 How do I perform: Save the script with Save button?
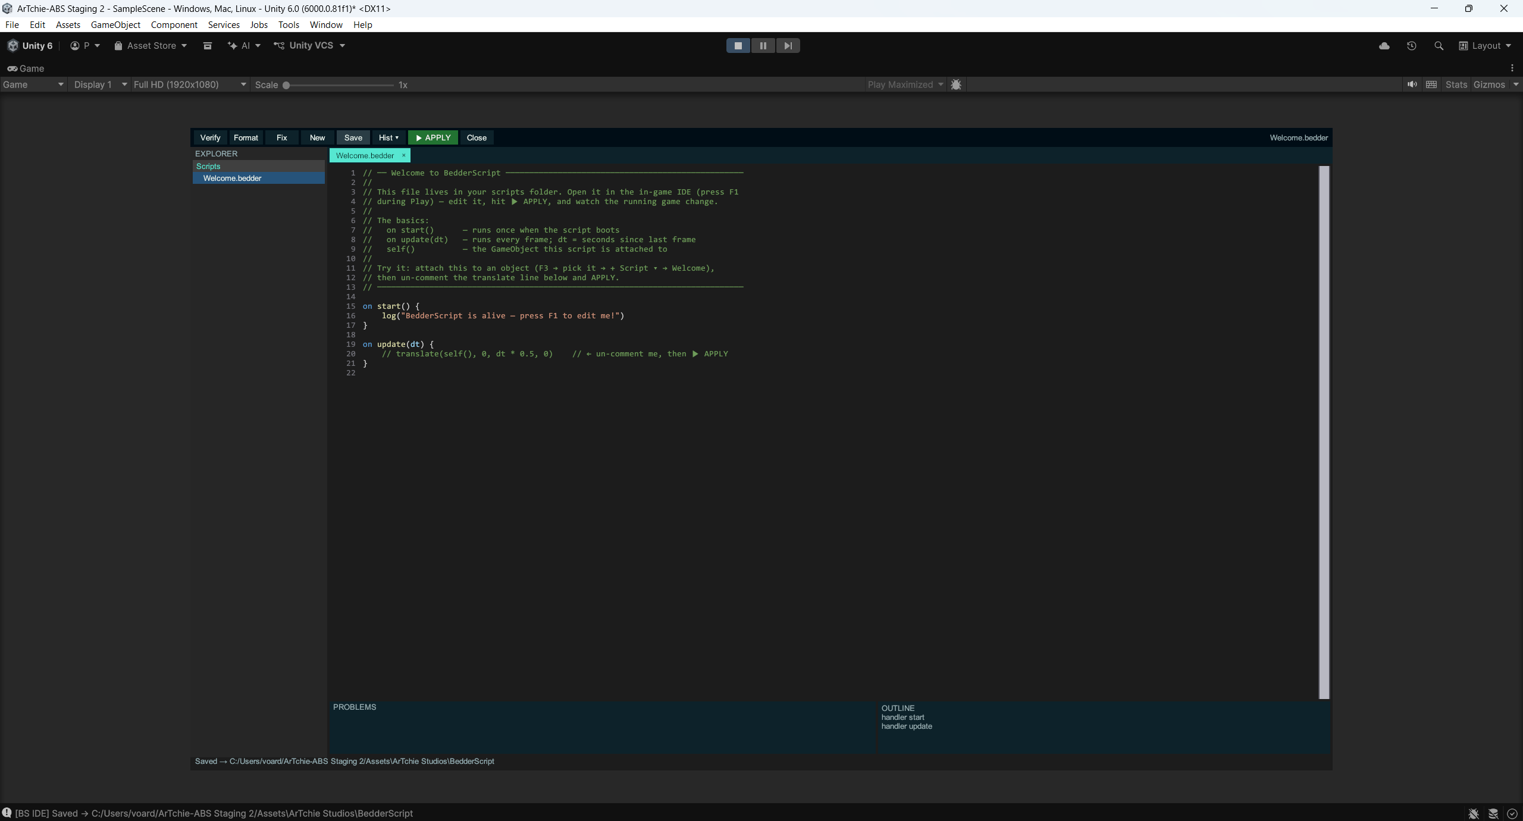[353, 137]
